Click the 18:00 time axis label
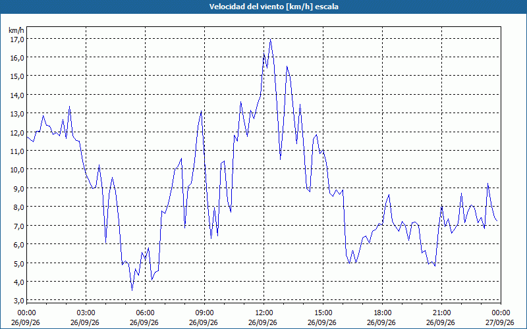The height and width of the screenshot is (329, 527). click(x=382, y=313)
